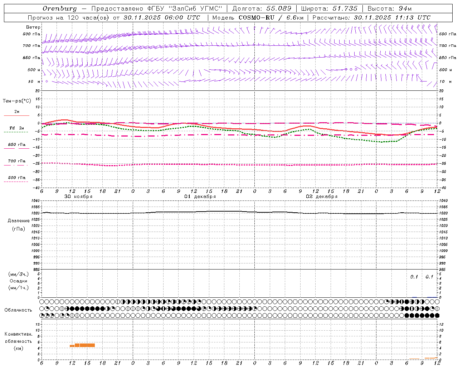Click the 500 гПа temperature legend entry
The height and width of the screenshot is (366, 458).
coord(16,179)
